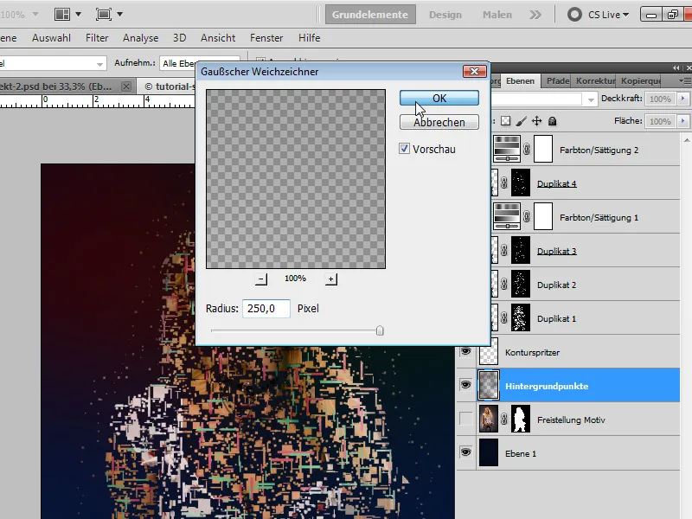This screenshot has width=692, height=519.
Task: Switch to the Pfade panel tab
Action: click(558, 80)
